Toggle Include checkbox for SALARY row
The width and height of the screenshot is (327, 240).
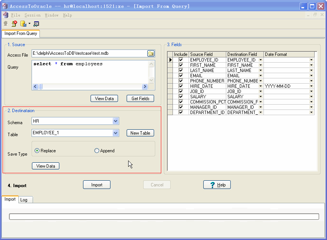181,97
